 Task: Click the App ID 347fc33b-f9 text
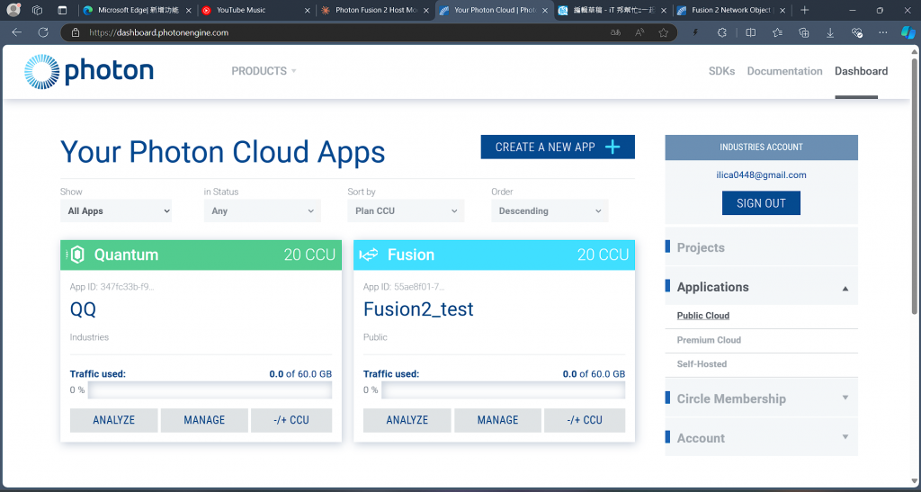112,287
